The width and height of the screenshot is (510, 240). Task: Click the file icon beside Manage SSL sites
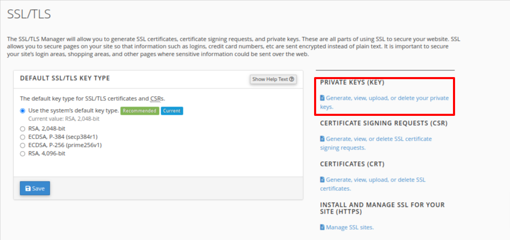click(x=322, y=227)
